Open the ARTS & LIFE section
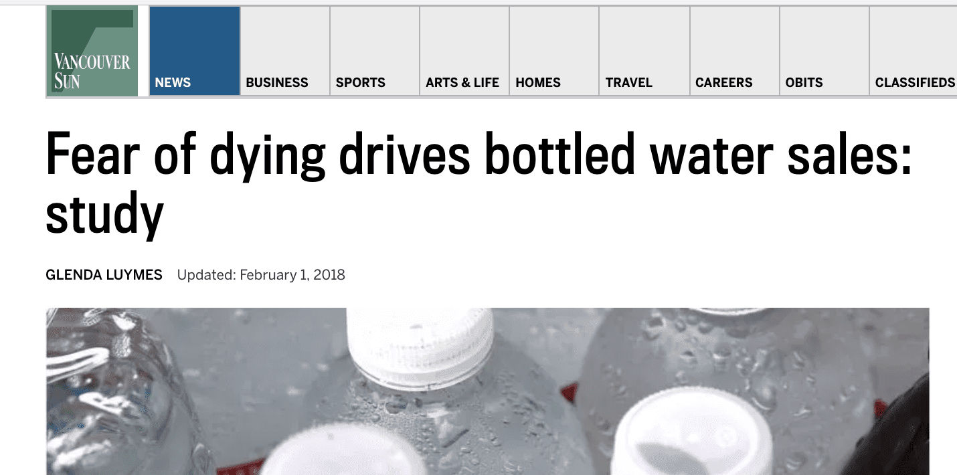This screenshot has width=957, height=475. (x=464, y=51)
